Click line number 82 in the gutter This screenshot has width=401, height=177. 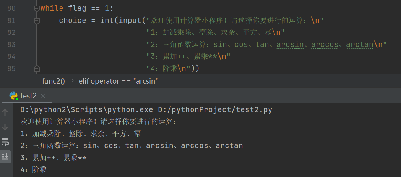click(11, 32)
